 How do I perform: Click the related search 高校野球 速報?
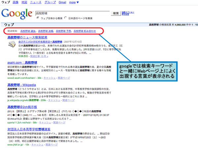click(x=46, y=31)
